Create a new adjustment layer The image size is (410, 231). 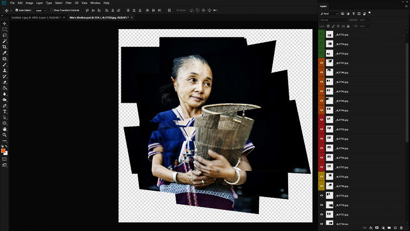click(x=383, y=228)
